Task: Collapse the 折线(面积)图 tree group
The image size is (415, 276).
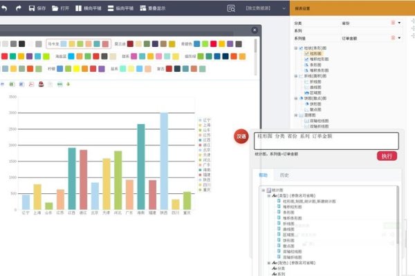Action: (296, 76)
